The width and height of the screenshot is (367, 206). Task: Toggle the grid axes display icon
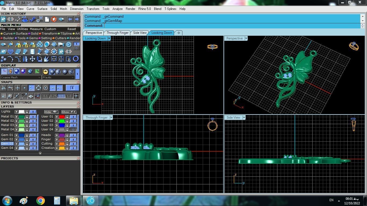4,71
